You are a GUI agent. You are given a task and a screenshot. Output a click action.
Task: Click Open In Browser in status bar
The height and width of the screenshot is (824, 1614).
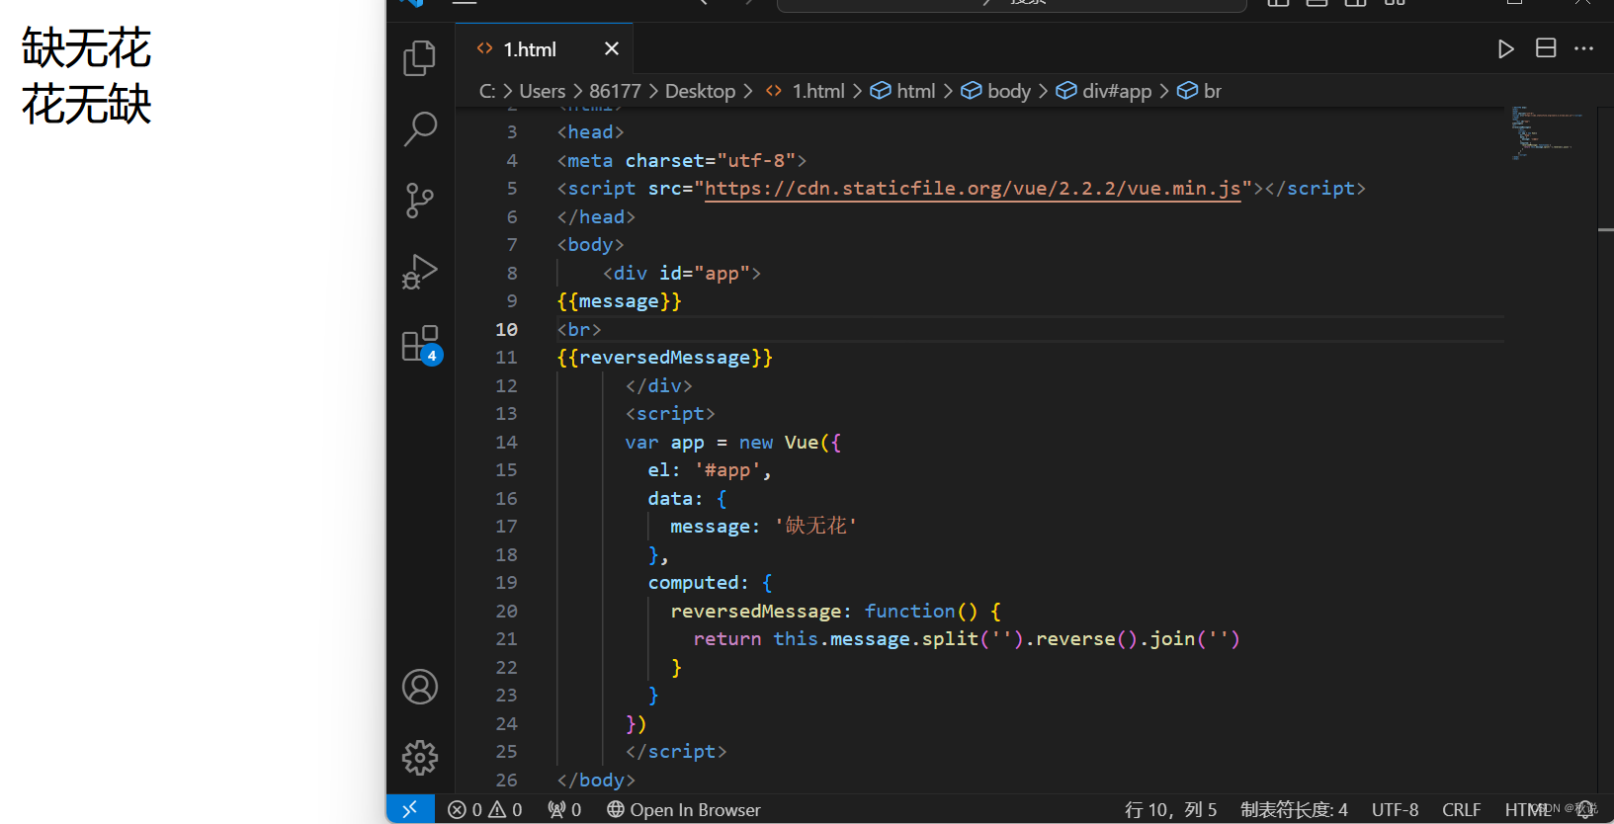click(x=684, y=809)
